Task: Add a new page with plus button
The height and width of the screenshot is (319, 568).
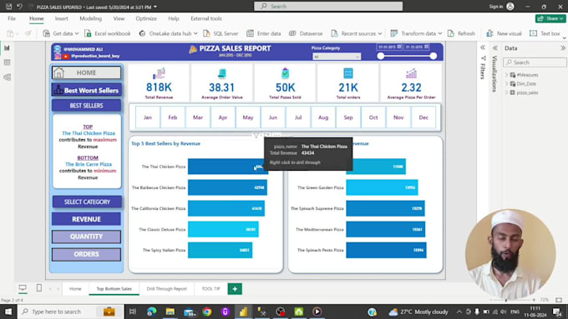Action: point(235,289)
